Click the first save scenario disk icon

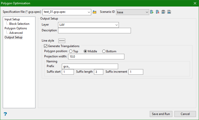click(x=163, y=12)
